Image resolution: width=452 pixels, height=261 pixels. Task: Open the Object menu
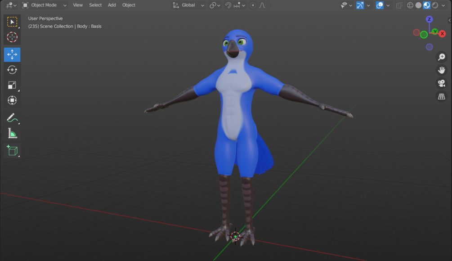(129, 5)
